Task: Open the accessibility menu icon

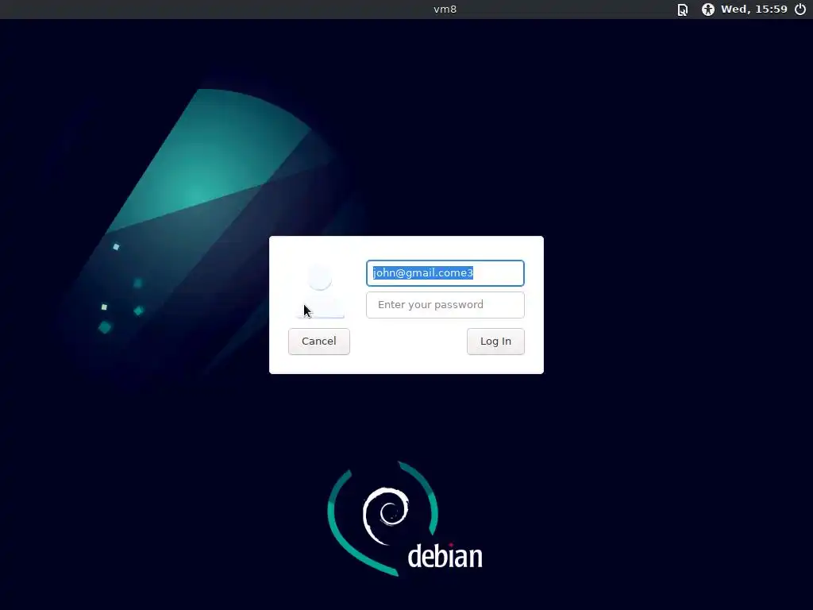Action: pyautogui.click(x=707, y=10)
